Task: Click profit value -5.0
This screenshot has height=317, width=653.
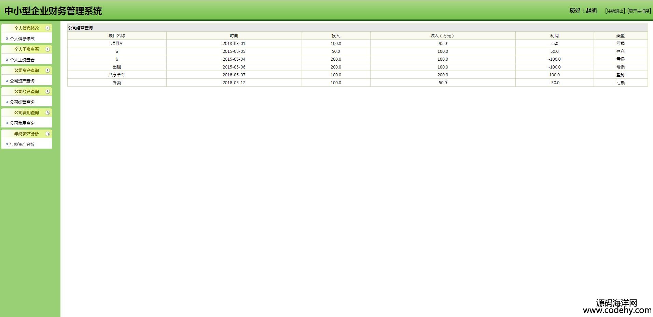Action: point(554,44)
